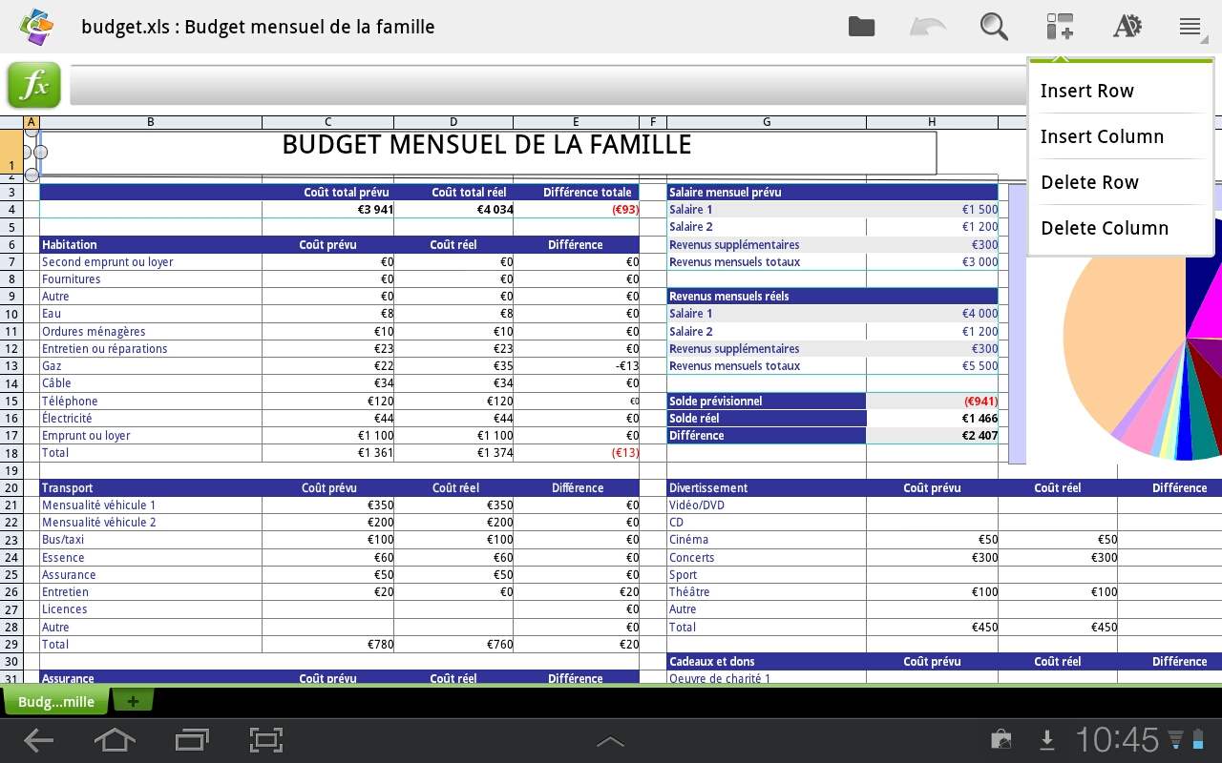Open the text formatting icon

pyautogui.click(x=1127, y=27)
